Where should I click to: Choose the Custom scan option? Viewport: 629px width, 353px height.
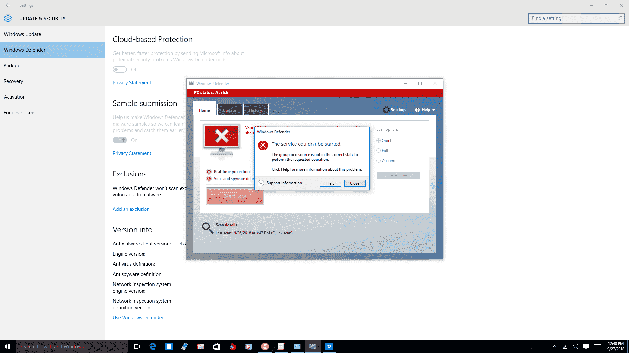point(379,161)
